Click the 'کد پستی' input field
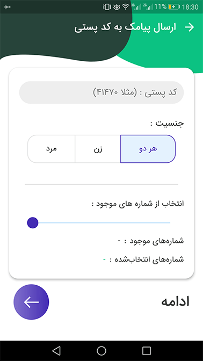Image resolution: width=203 pixels, height=361 pixels. tap(102, 92)
